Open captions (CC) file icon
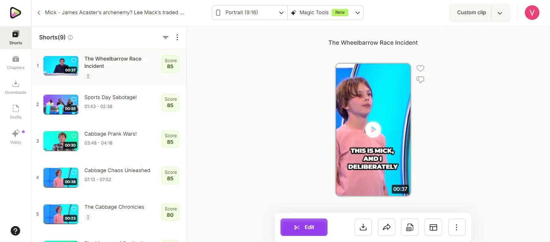This screenshot has height=242, width=550. [410, 227]
